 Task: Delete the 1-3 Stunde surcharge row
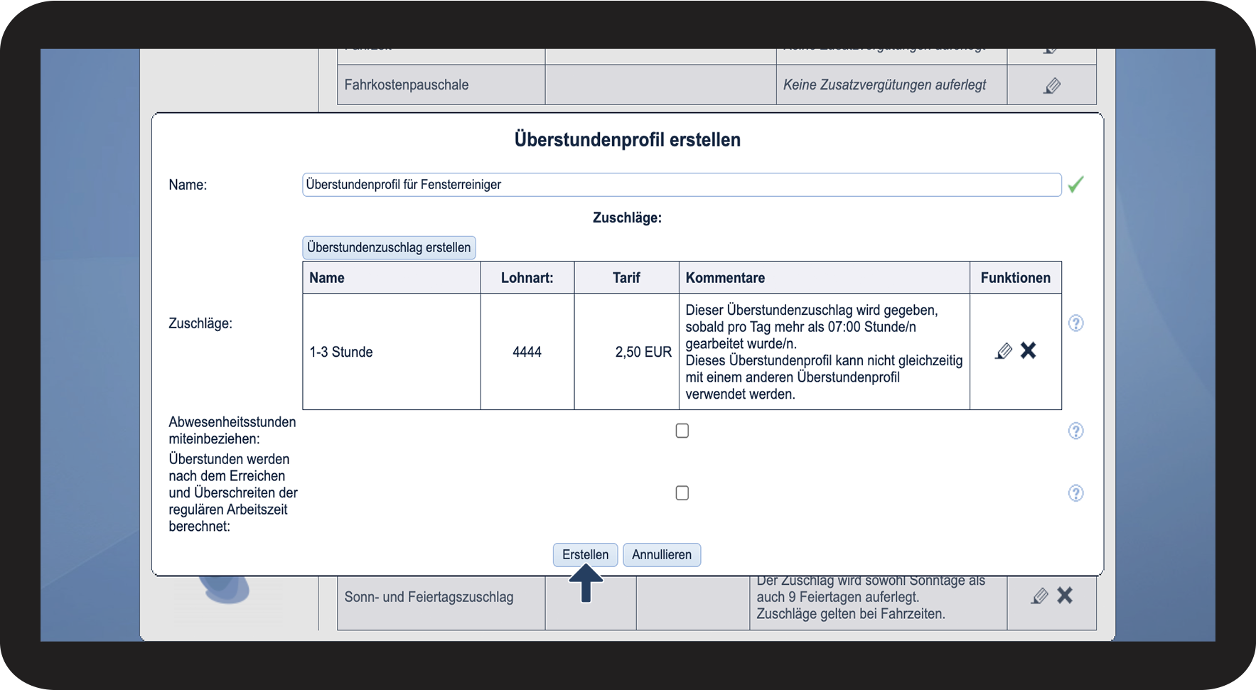(1028, 350)
